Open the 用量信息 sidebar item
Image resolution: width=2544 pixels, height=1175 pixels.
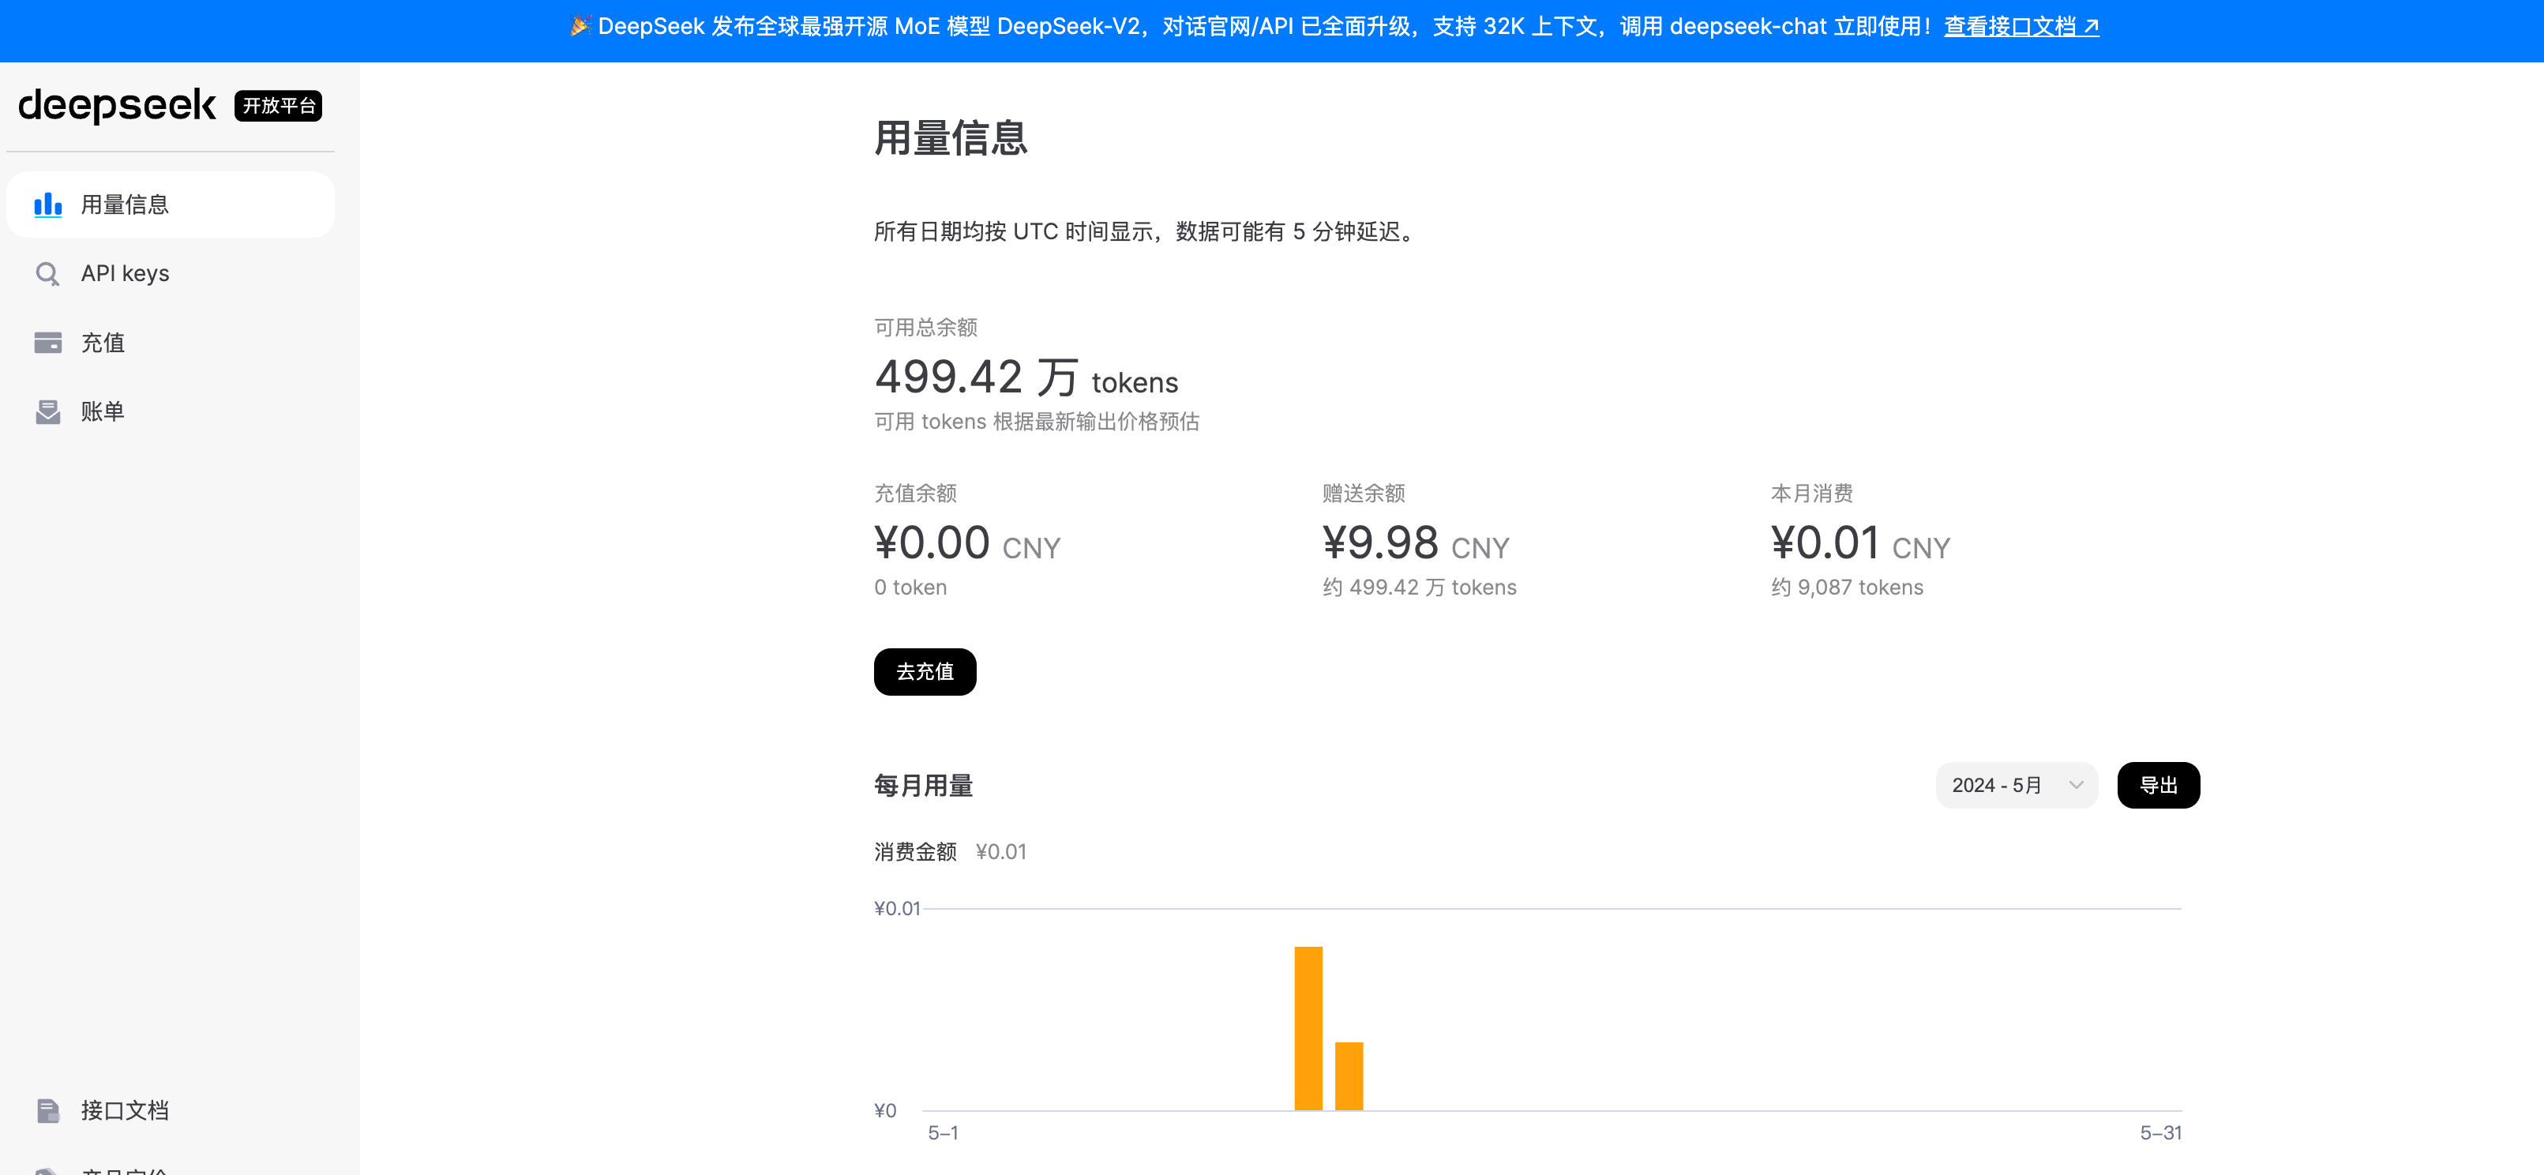pyautogui.click(x=170, y=205)
